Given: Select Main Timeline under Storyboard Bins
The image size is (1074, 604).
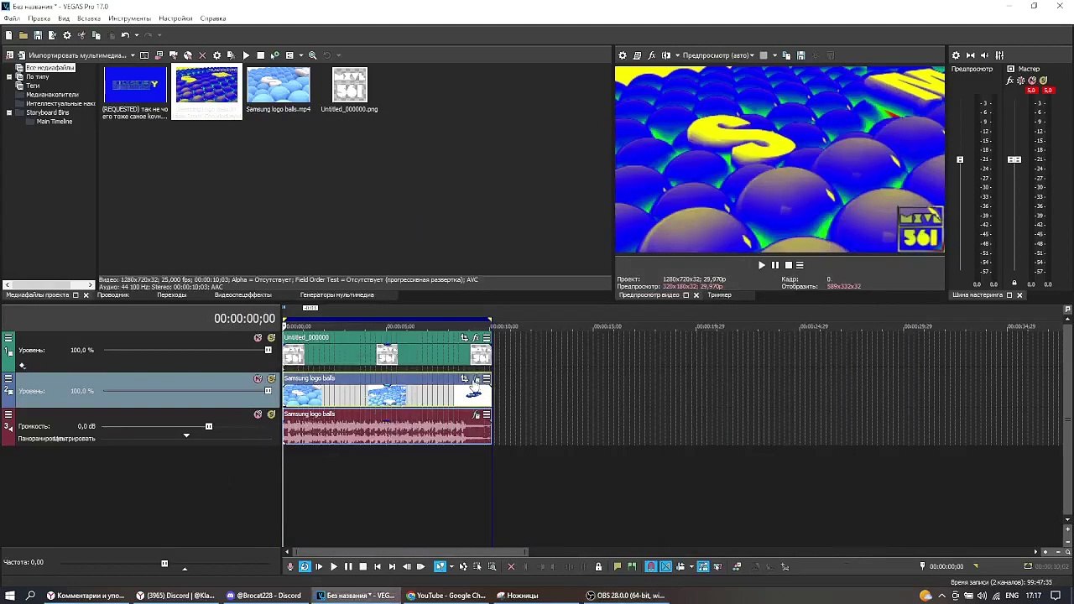Looking at the screenshot, I should click(54, 122).
